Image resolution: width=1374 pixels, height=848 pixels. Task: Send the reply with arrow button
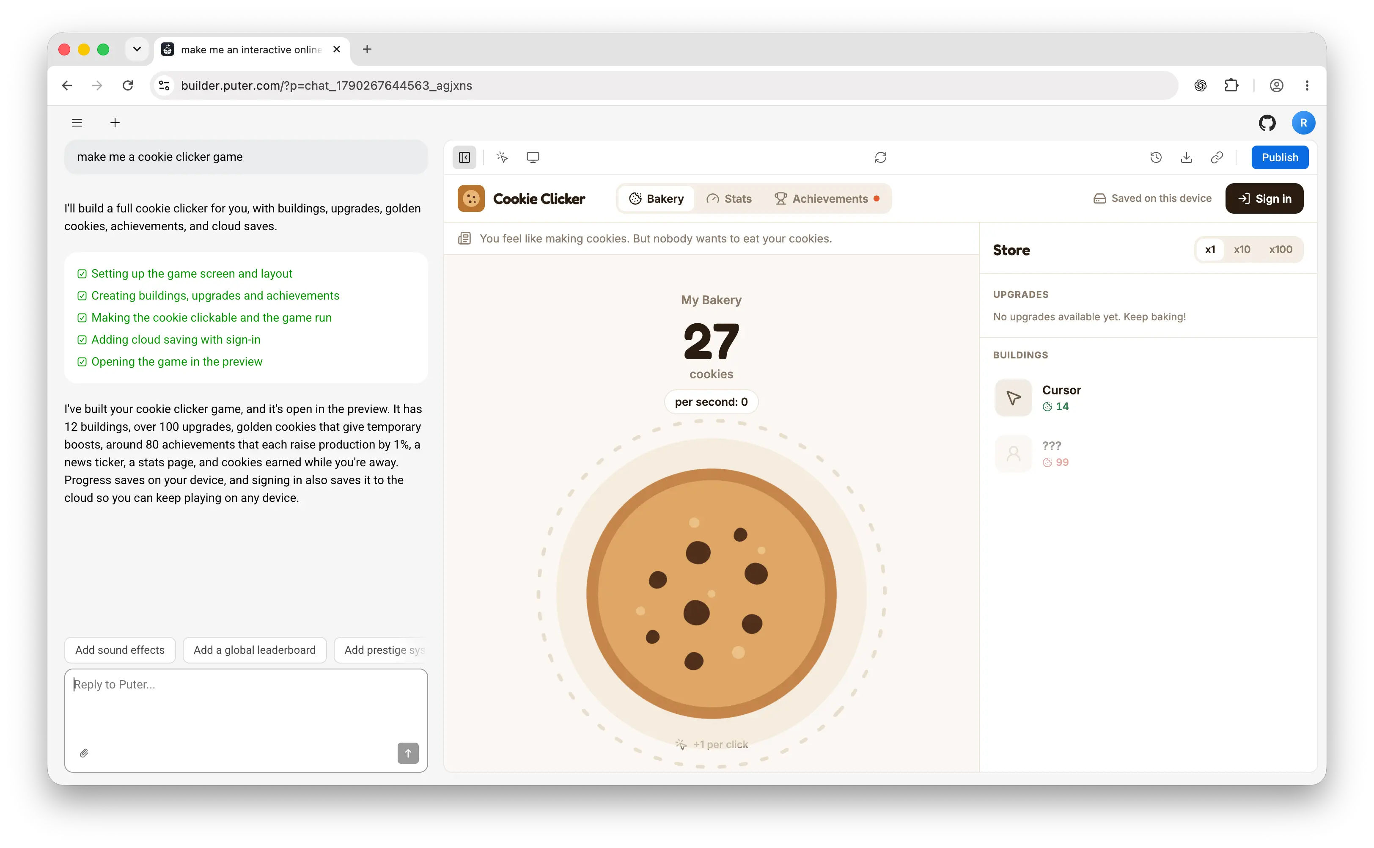pyautogui.click(x=408, y=753)
